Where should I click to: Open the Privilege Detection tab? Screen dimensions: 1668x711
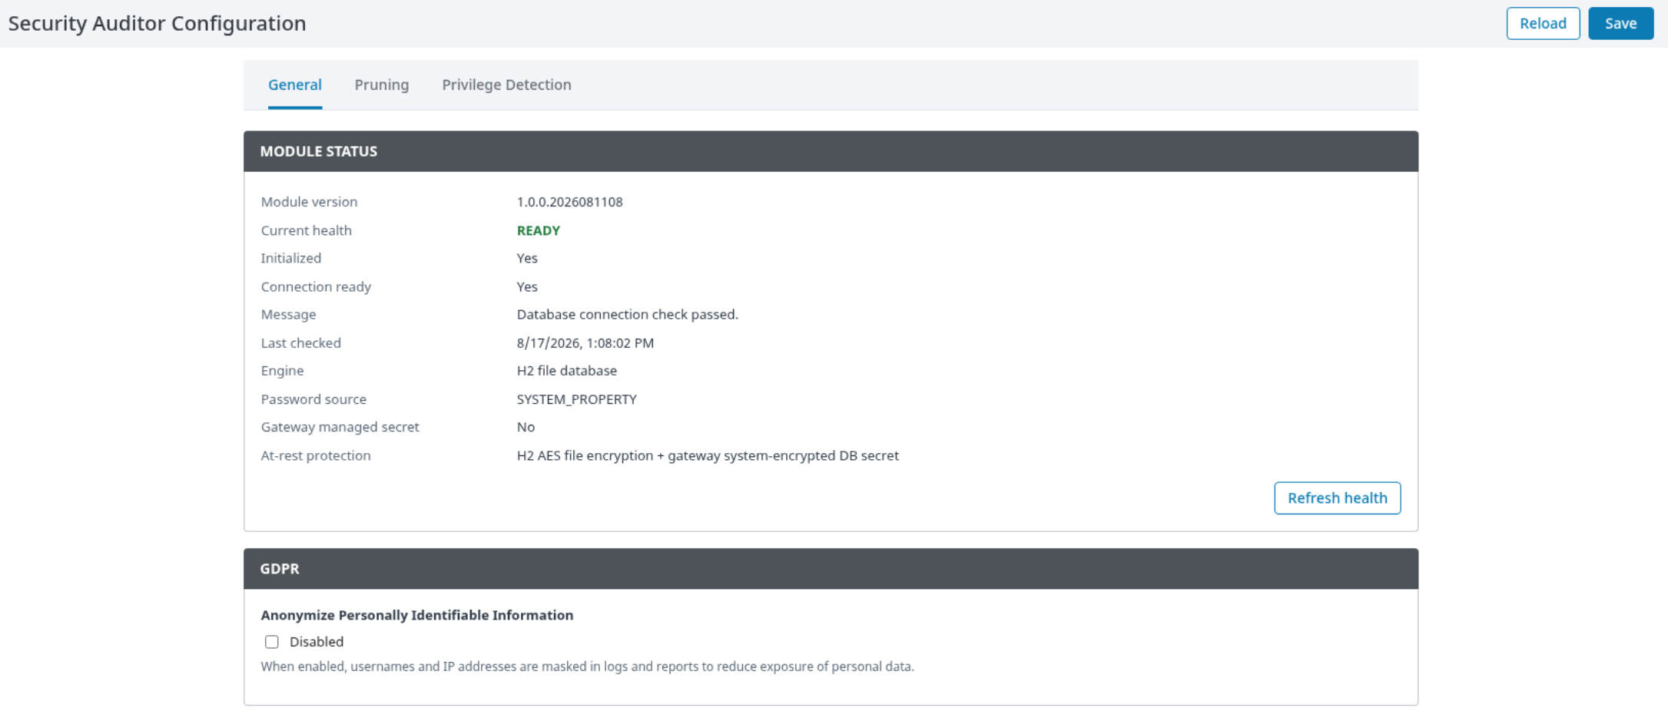tap(506, 84)
